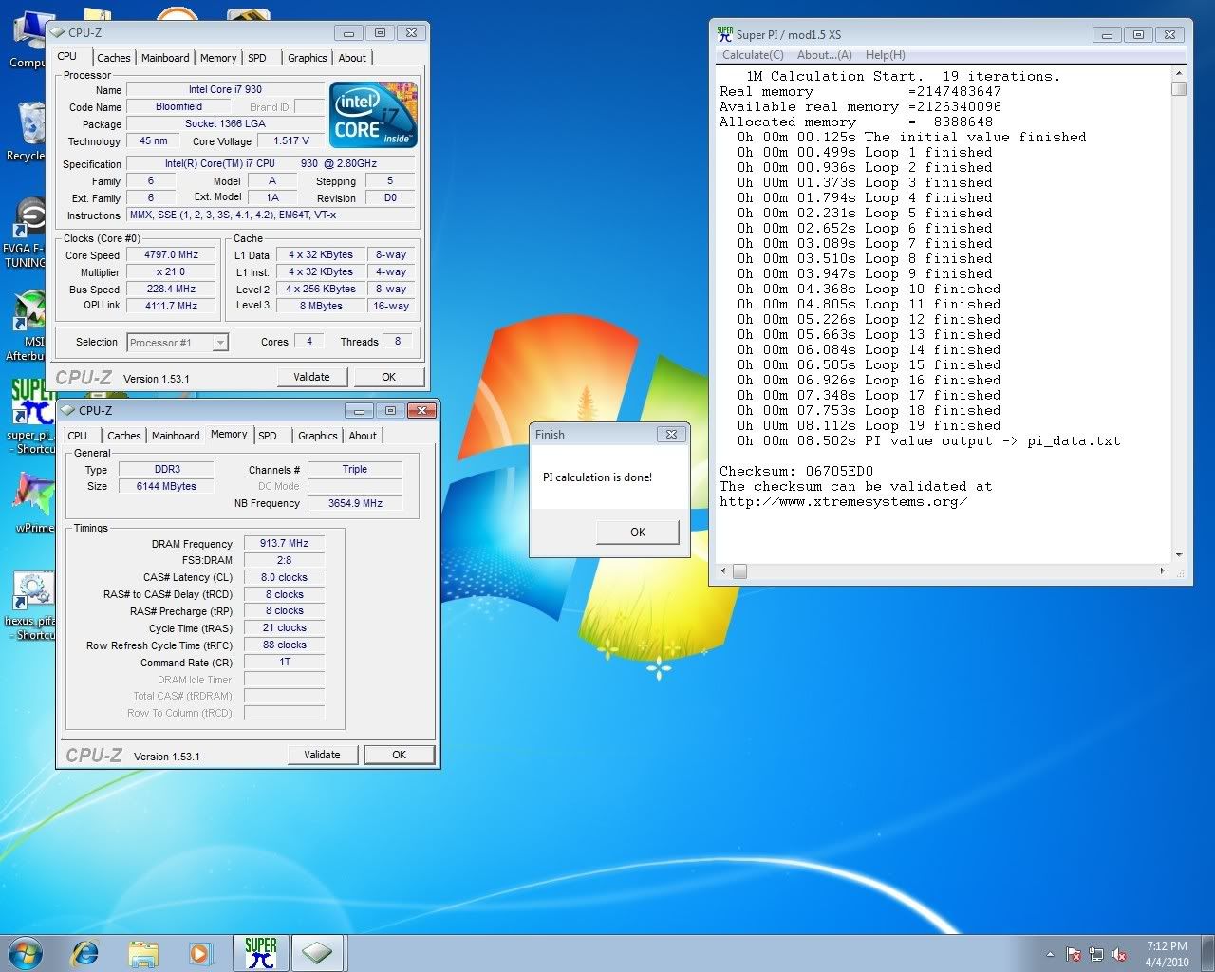Click OK in top CPU-Z window
1215x972 pixels.
tap(388, 377)
